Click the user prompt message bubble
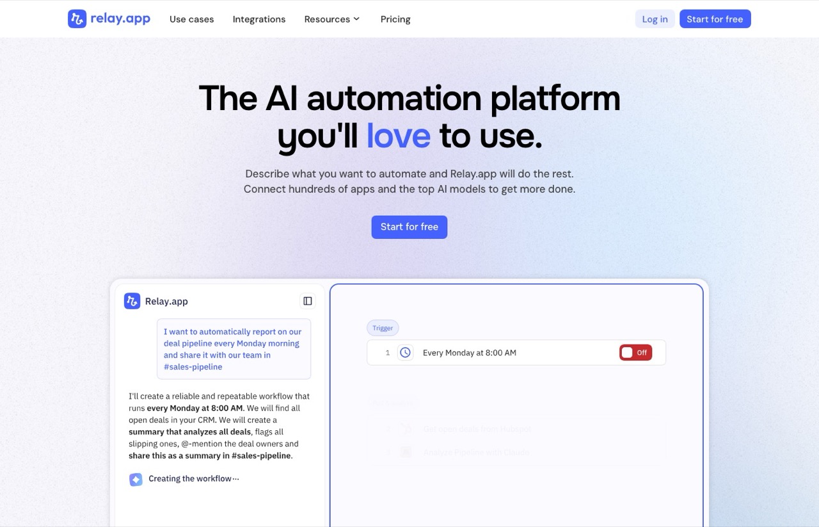Viewport: 819px width, 527px height. coord(234,349)
